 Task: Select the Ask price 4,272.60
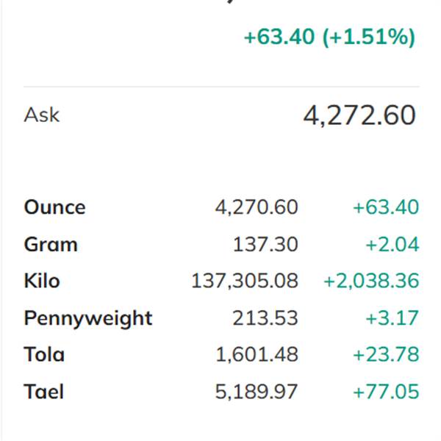(x=359, y=115)
